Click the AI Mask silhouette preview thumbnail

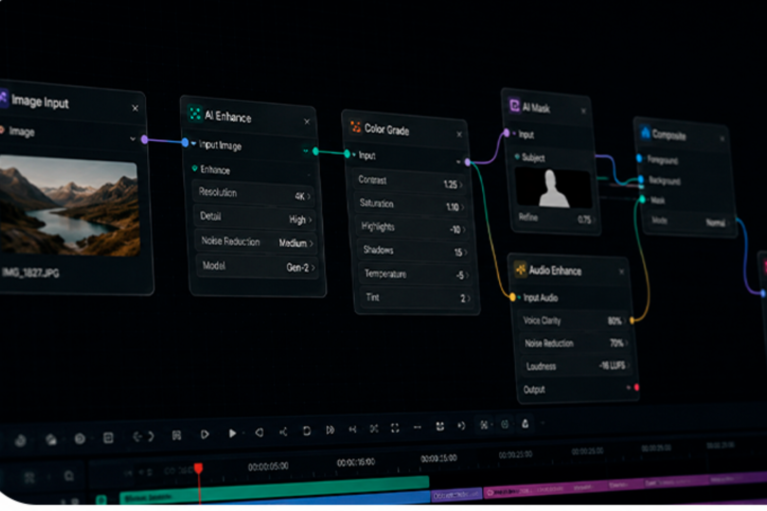[x=553, y=188]
